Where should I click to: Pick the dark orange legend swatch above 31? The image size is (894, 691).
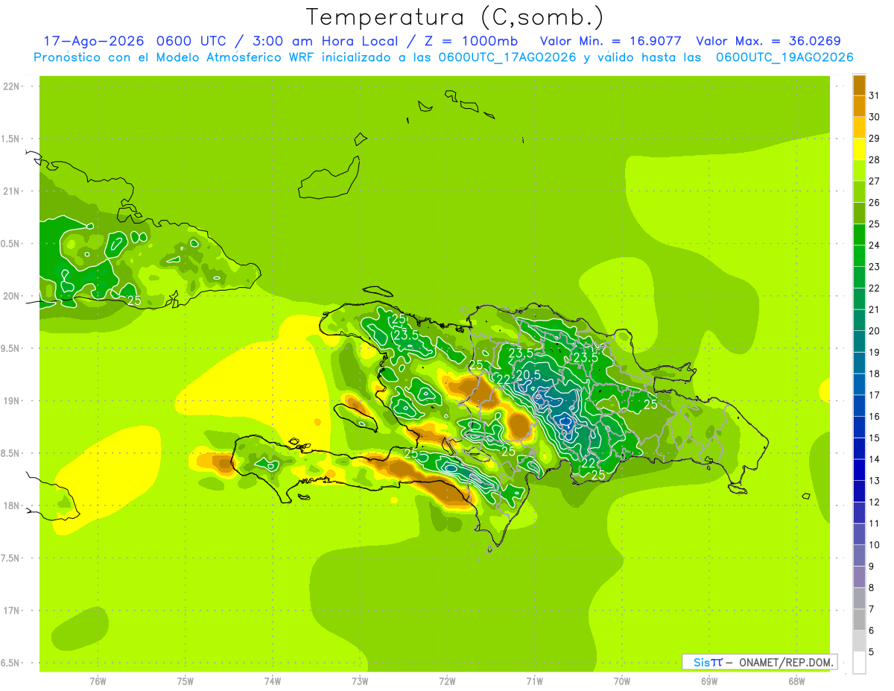click(859, 85)
